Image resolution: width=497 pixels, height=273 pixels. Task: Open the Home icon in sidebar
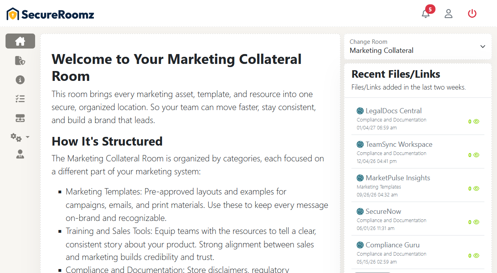(x=20, y=41)
